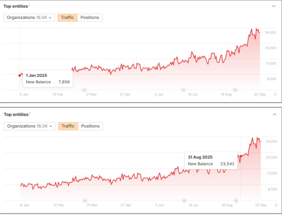The image size is (282, 215).
Task: Select Traffic in the lower chart panel
Action: (68, 126)
